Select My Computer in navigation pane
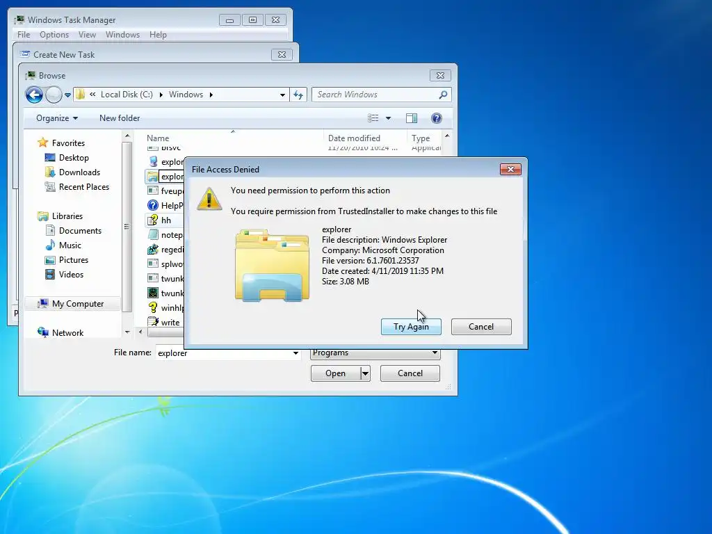Image resolution: width=712 pixels, height=534 pixels. point(77,304)
